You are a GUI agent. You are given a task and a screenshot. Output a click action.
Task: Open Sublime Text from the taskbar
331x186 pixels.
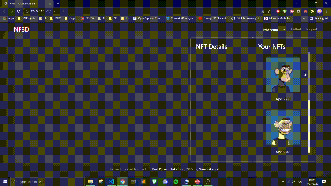[x=144, y=182]
